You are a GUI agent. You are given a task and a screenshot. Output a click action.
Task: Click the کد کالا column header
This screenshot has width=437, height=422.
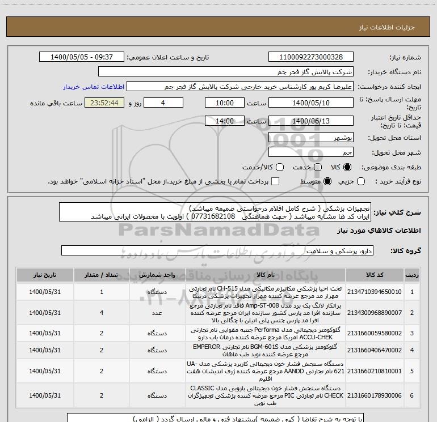click(x=375, y=275)
